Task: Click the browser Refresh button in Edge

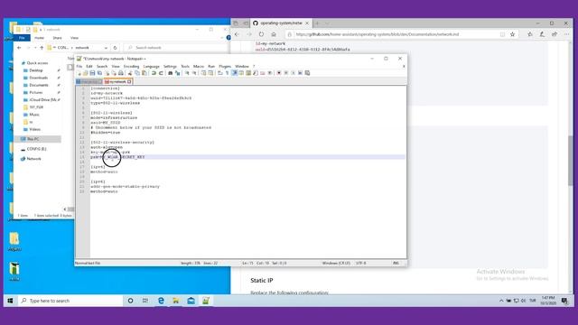Action: [261, 34]
